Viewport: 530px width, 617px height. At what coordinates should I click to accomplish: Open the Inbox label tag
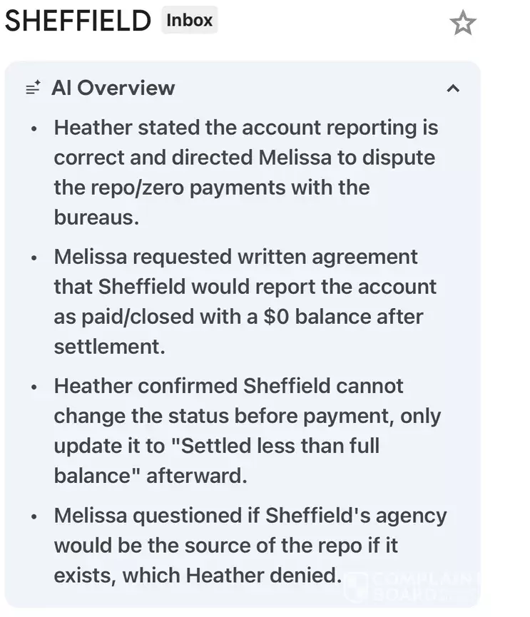189,21
